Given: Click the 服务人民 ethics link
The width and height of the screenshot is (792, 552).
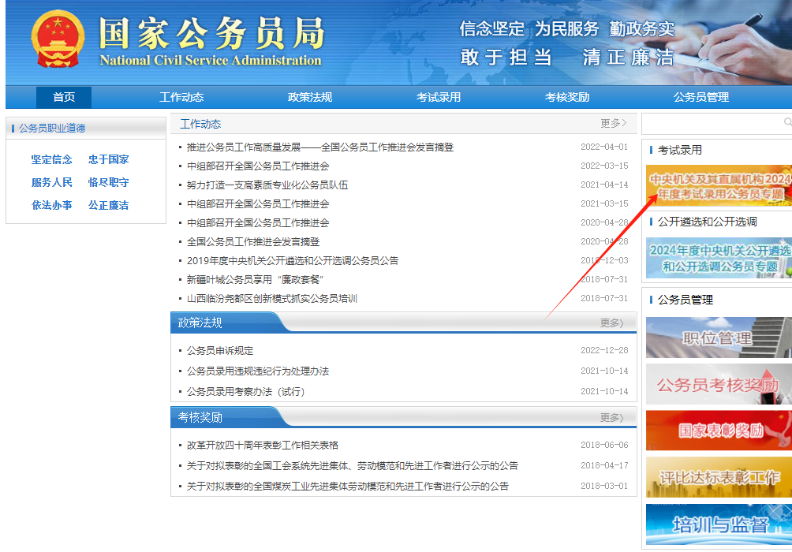Looking at the screenshot, I should coord(51,182).
